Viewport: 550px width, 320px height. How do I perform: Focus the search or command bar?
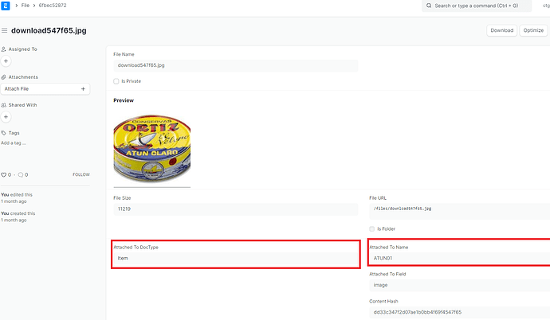(x=477, y=6)
